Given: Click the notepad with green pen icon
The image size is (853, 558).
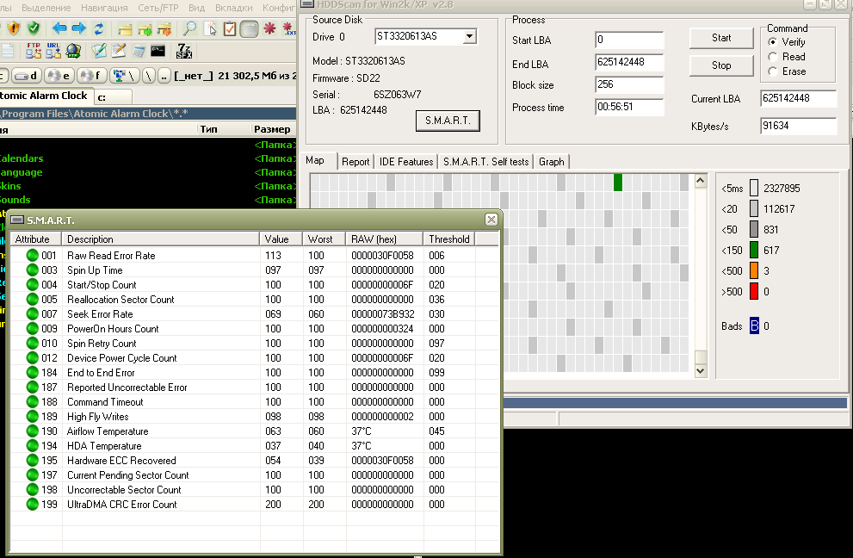Looking at the screenshot, I should [98, 51].
